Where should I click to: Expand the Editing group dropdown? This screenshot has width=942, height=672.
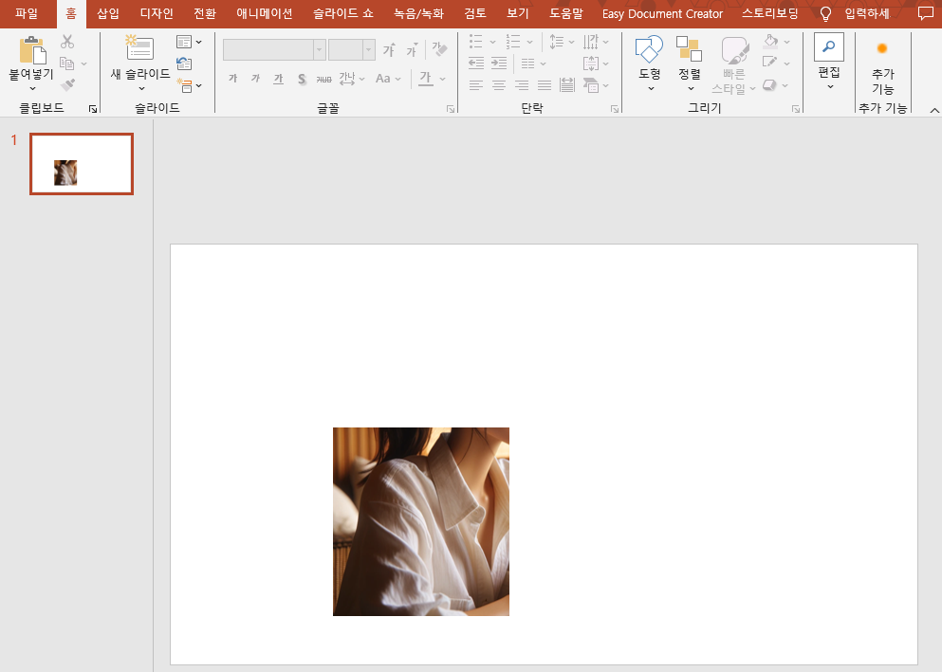[x=829, y=87]
